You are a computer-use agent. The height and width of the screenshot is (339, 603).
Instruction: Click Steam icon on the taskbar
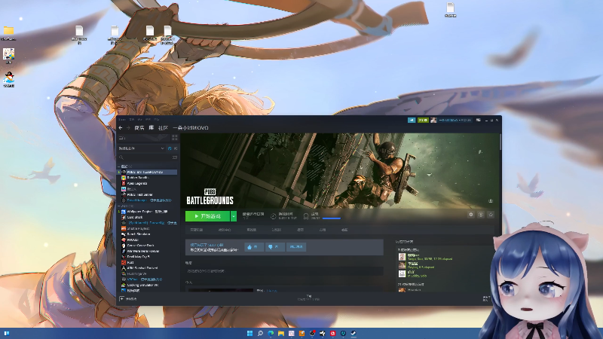[354, 333]
